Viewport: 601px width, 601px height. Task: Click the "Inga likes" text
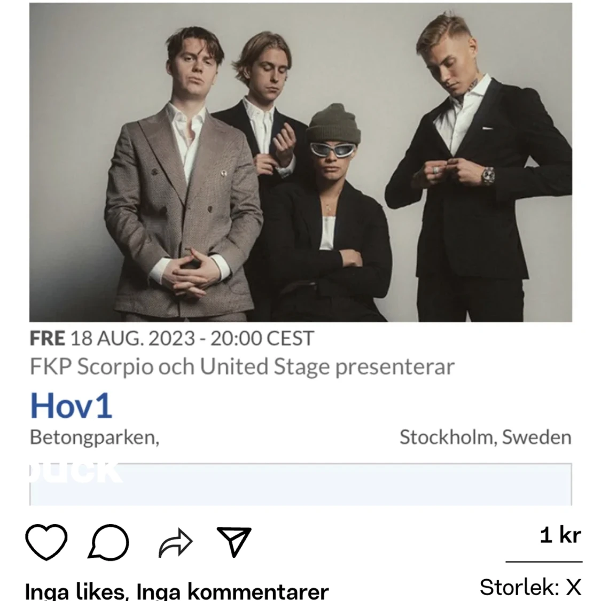75,591
